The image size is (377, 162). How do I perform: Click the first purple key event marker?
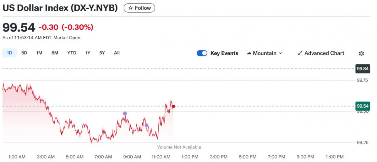tap(125, 113)
